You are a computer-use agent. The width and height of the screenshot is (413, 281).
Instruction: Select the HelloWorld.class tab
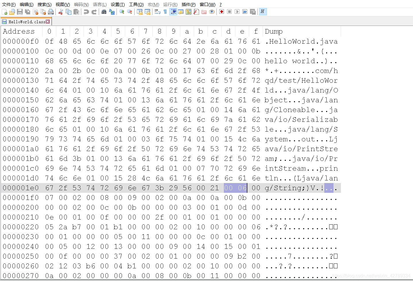(26, 22)
